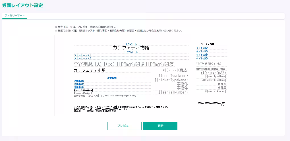Click the 券面レイアウト設定 page heading
Viewport: 290px width, 141px height.
[x=22, y=6]
